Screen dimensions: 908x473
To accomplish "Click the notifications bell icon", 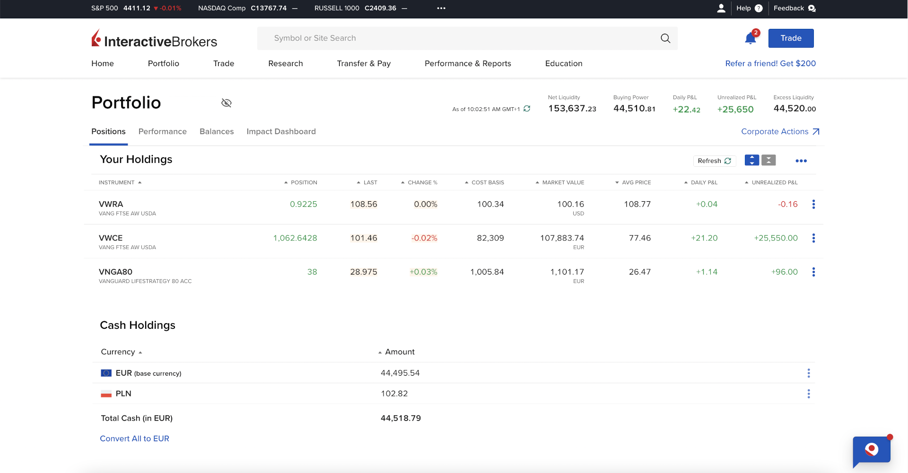I will [750, 38].
